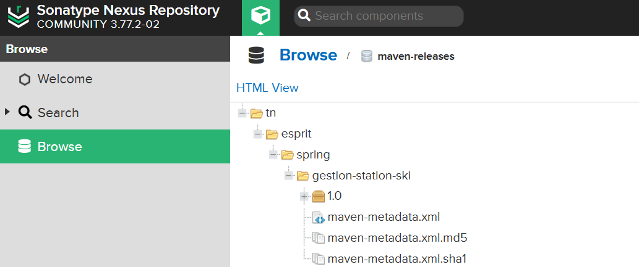Select the gestion-station-ski tree item
This screenshot has width=639, height=267.
[x=361, y=176]
